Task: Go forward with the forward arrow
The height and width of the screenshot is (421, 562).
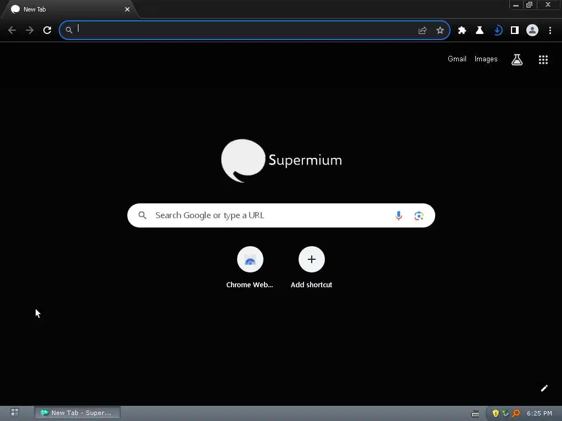Action: click(30, 30)
